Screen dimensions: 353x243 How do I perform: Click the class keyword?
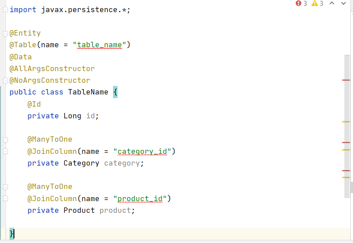52,92
